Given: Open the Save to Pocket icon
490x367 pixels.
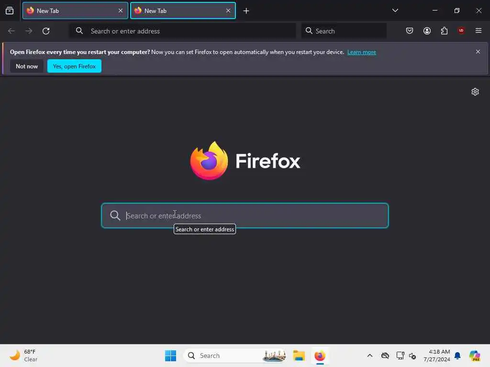Looking at the screenshot, I should 410,31.
